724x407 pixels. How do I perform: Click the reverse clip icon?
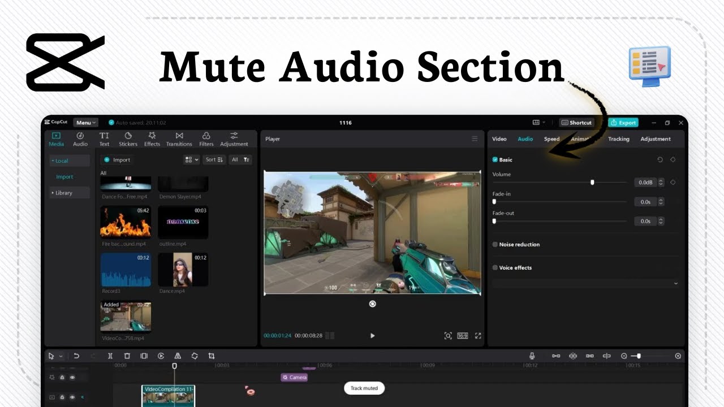click(x=161, y=356)
